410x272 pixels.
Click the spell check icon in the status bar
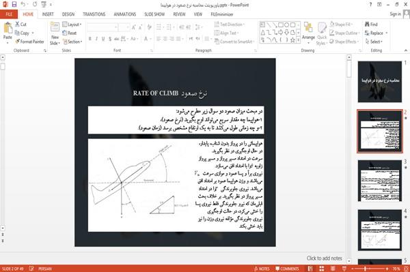click(31, 269)
